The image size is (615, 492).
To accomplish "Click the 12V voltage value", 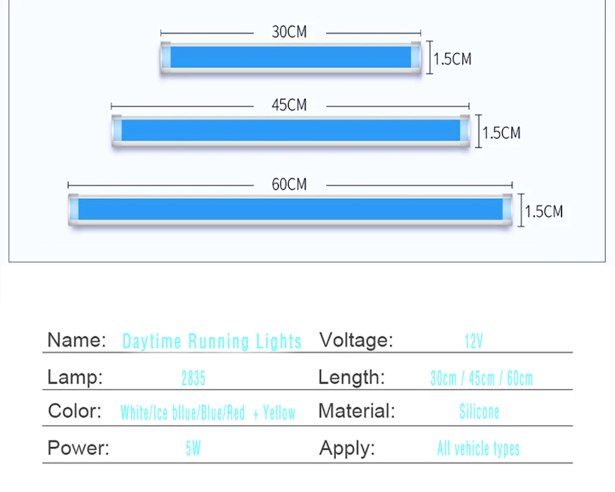I will (474, 341).
